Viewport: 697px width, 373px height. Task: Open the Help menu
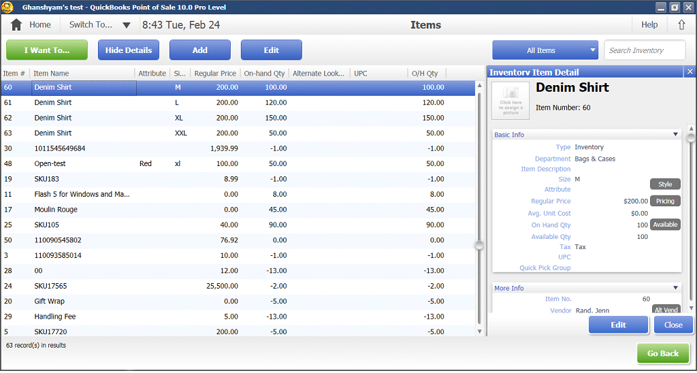coord(649,25)
